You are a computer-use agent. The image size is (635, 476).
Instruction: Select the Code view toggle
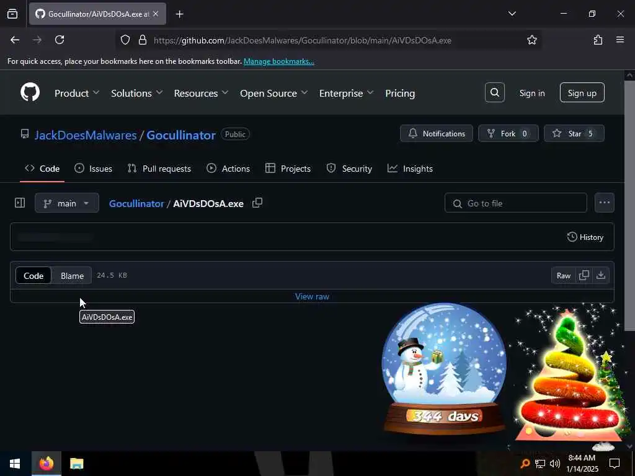[33, 276]
